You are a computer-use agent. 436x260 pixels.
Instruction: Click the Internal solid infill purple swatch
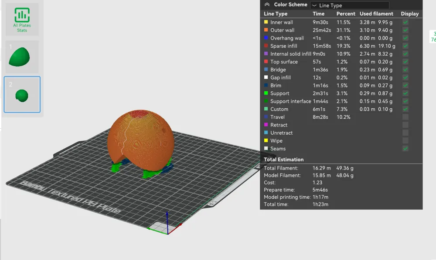click(266, 53)
